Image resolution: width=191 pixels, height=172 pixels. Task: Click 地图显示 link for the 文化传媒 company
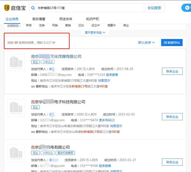(x=104, y=80)
